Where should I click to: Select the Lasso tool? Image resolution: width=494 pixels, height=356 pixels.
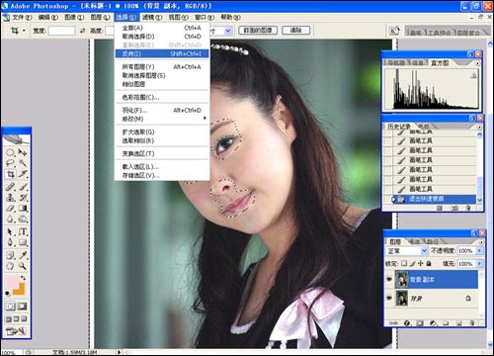tap(10, 163)
